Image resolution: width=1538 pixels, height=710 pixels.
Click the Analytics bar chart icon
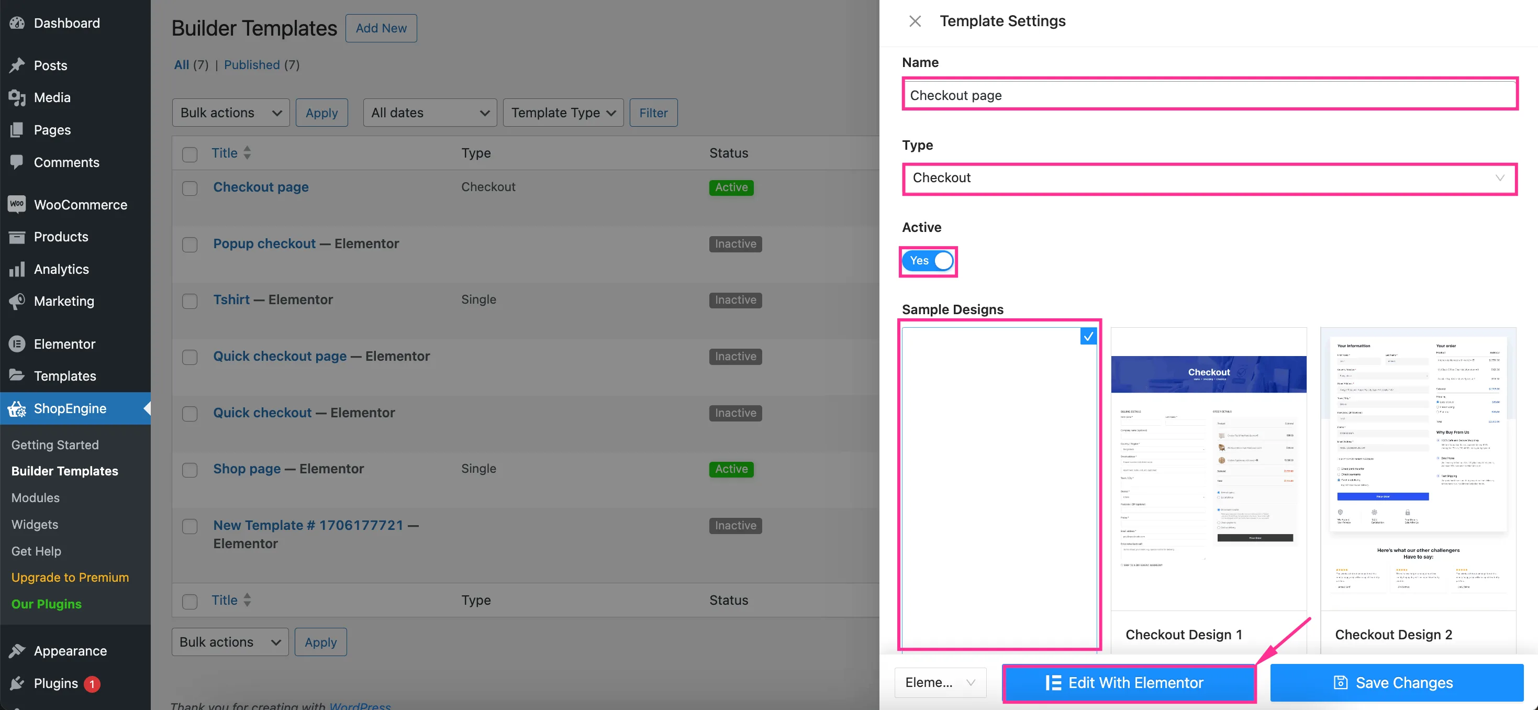tap(17, 269)
